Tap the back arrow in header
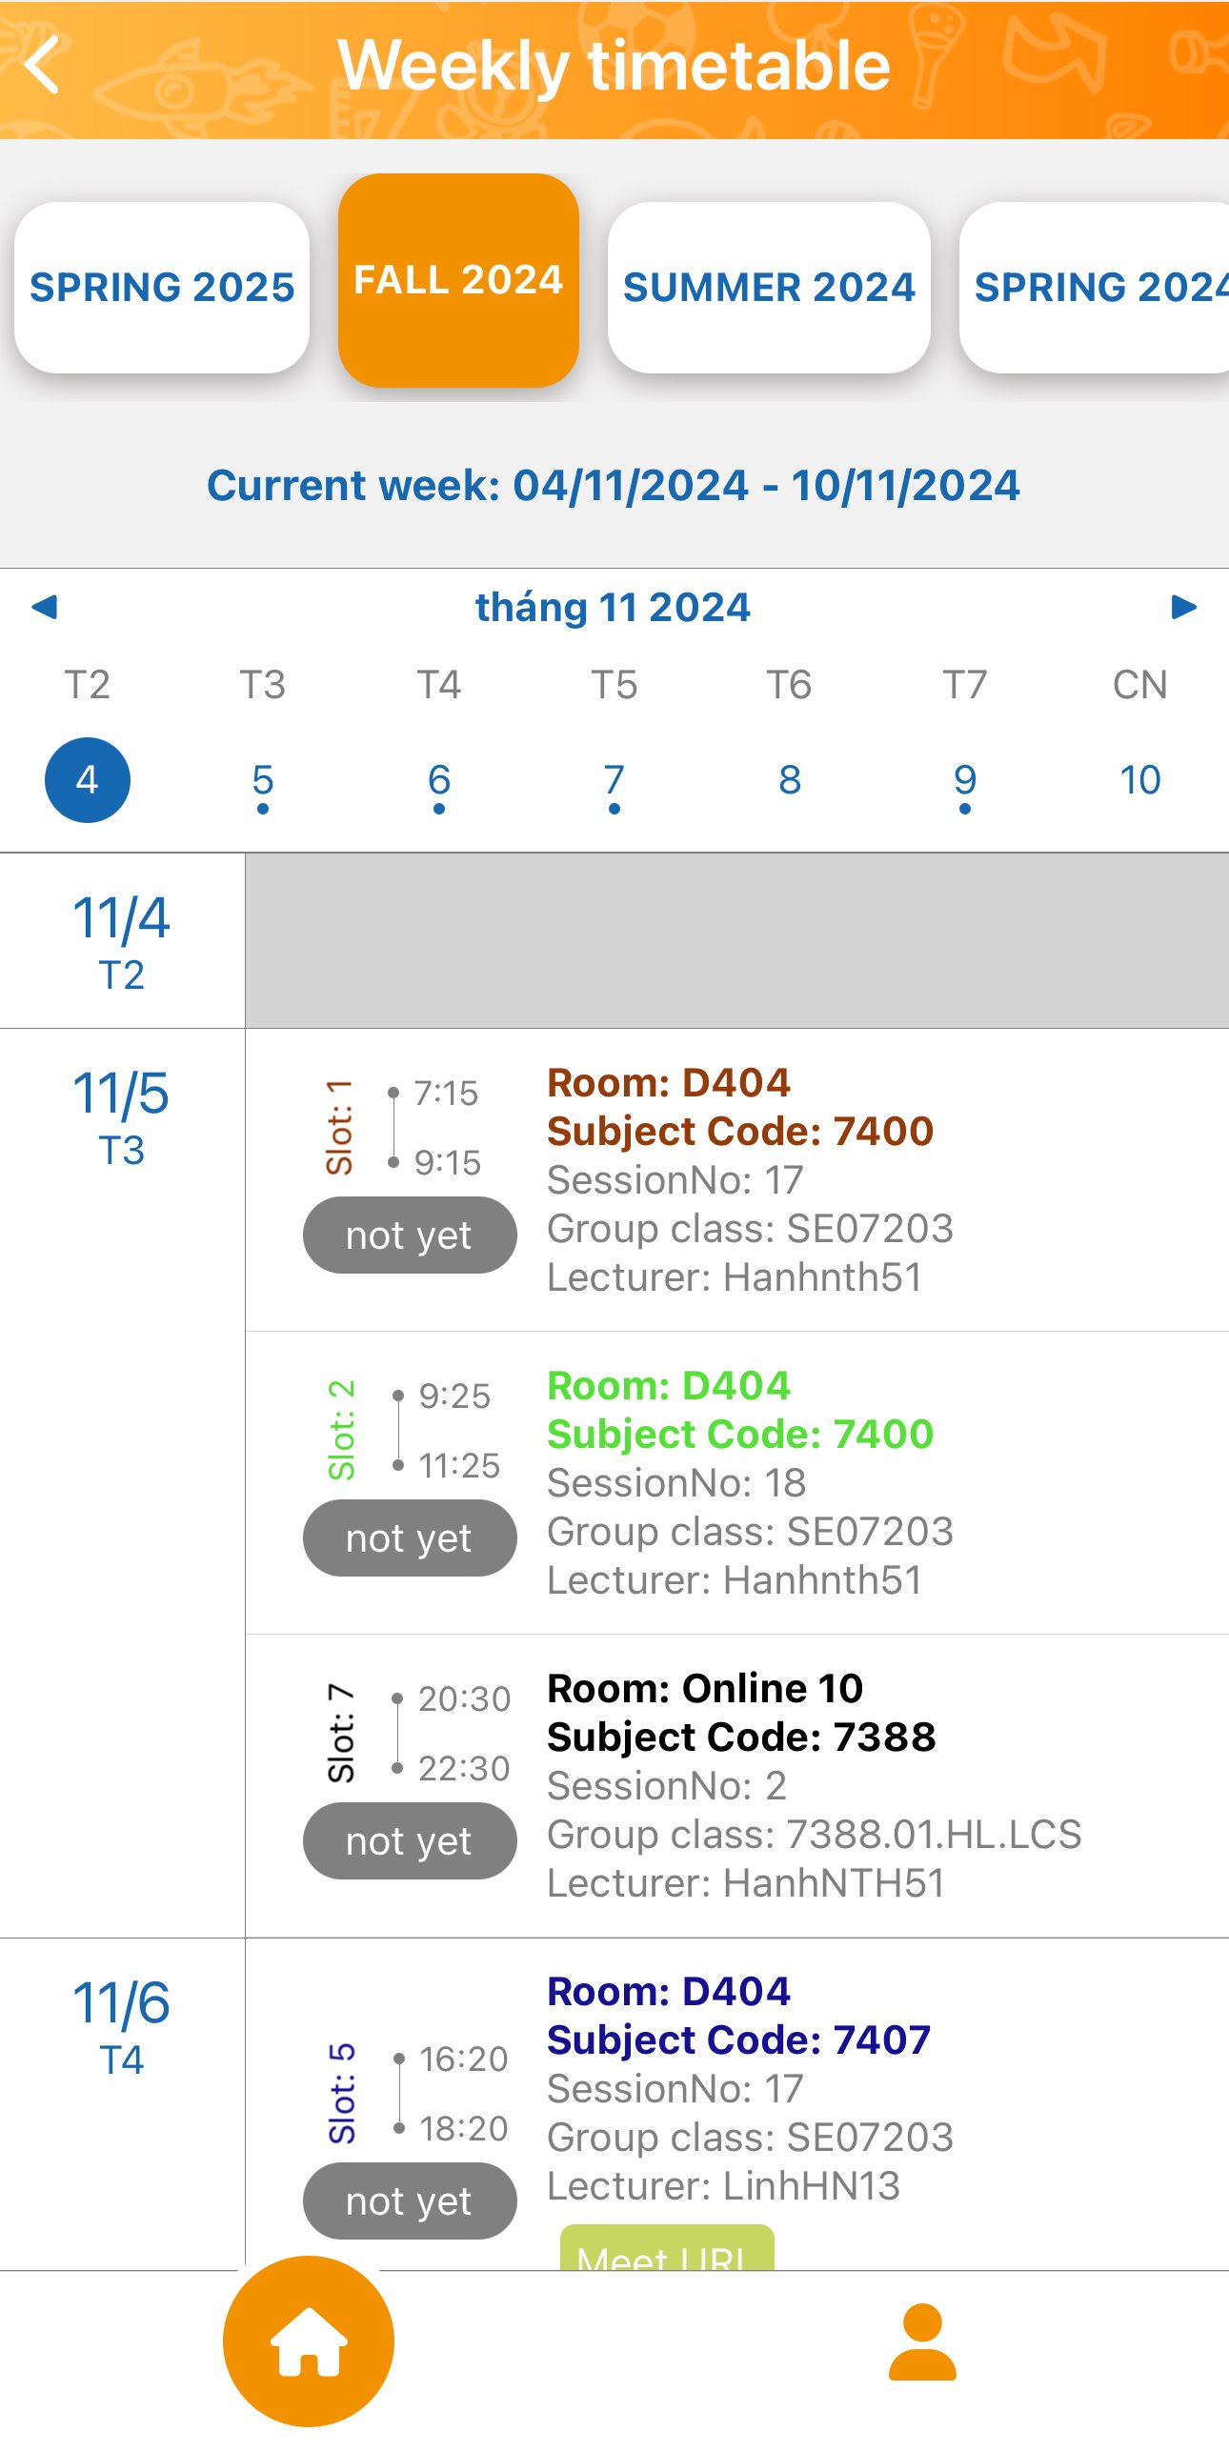 [x=43, y=65]
